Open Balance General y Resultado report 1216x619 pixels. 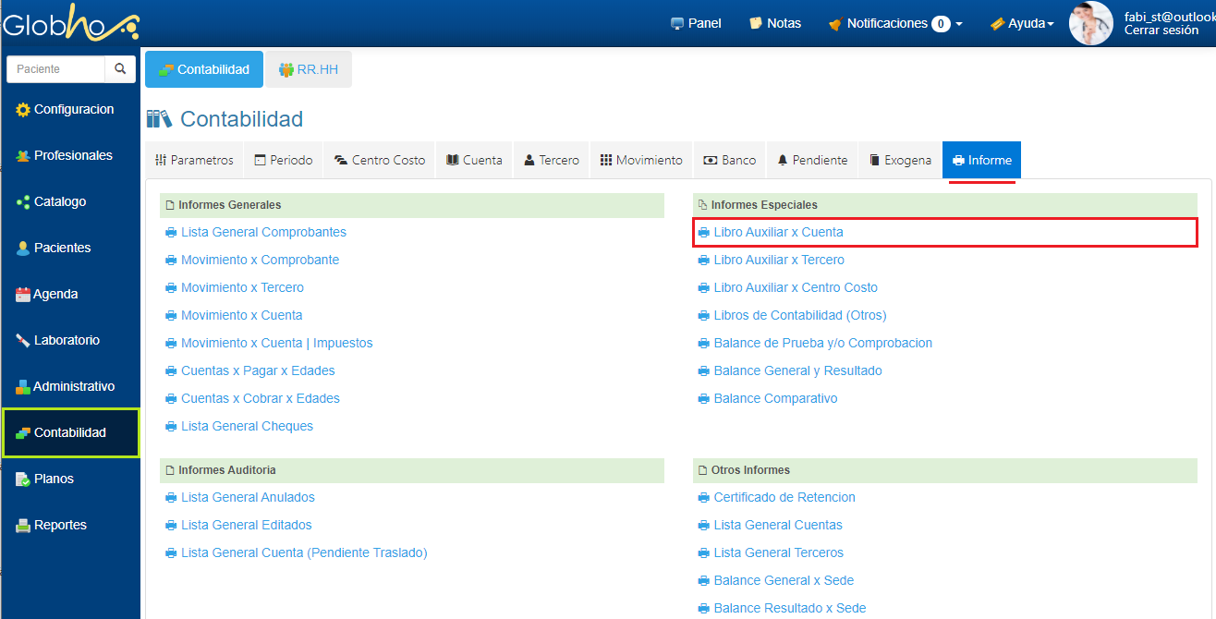click(797, 370)
